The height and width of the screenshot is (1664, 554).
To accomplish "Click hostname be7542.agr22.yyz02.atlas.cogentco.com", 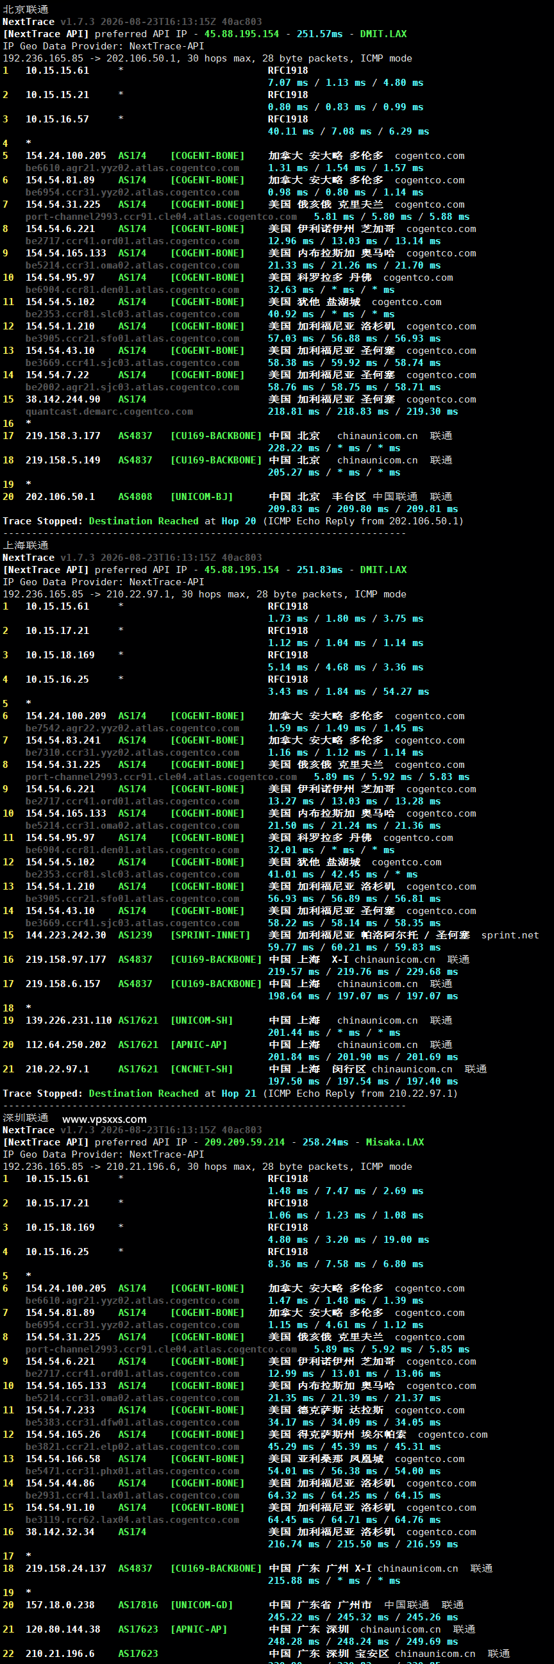I will (132, 728).
